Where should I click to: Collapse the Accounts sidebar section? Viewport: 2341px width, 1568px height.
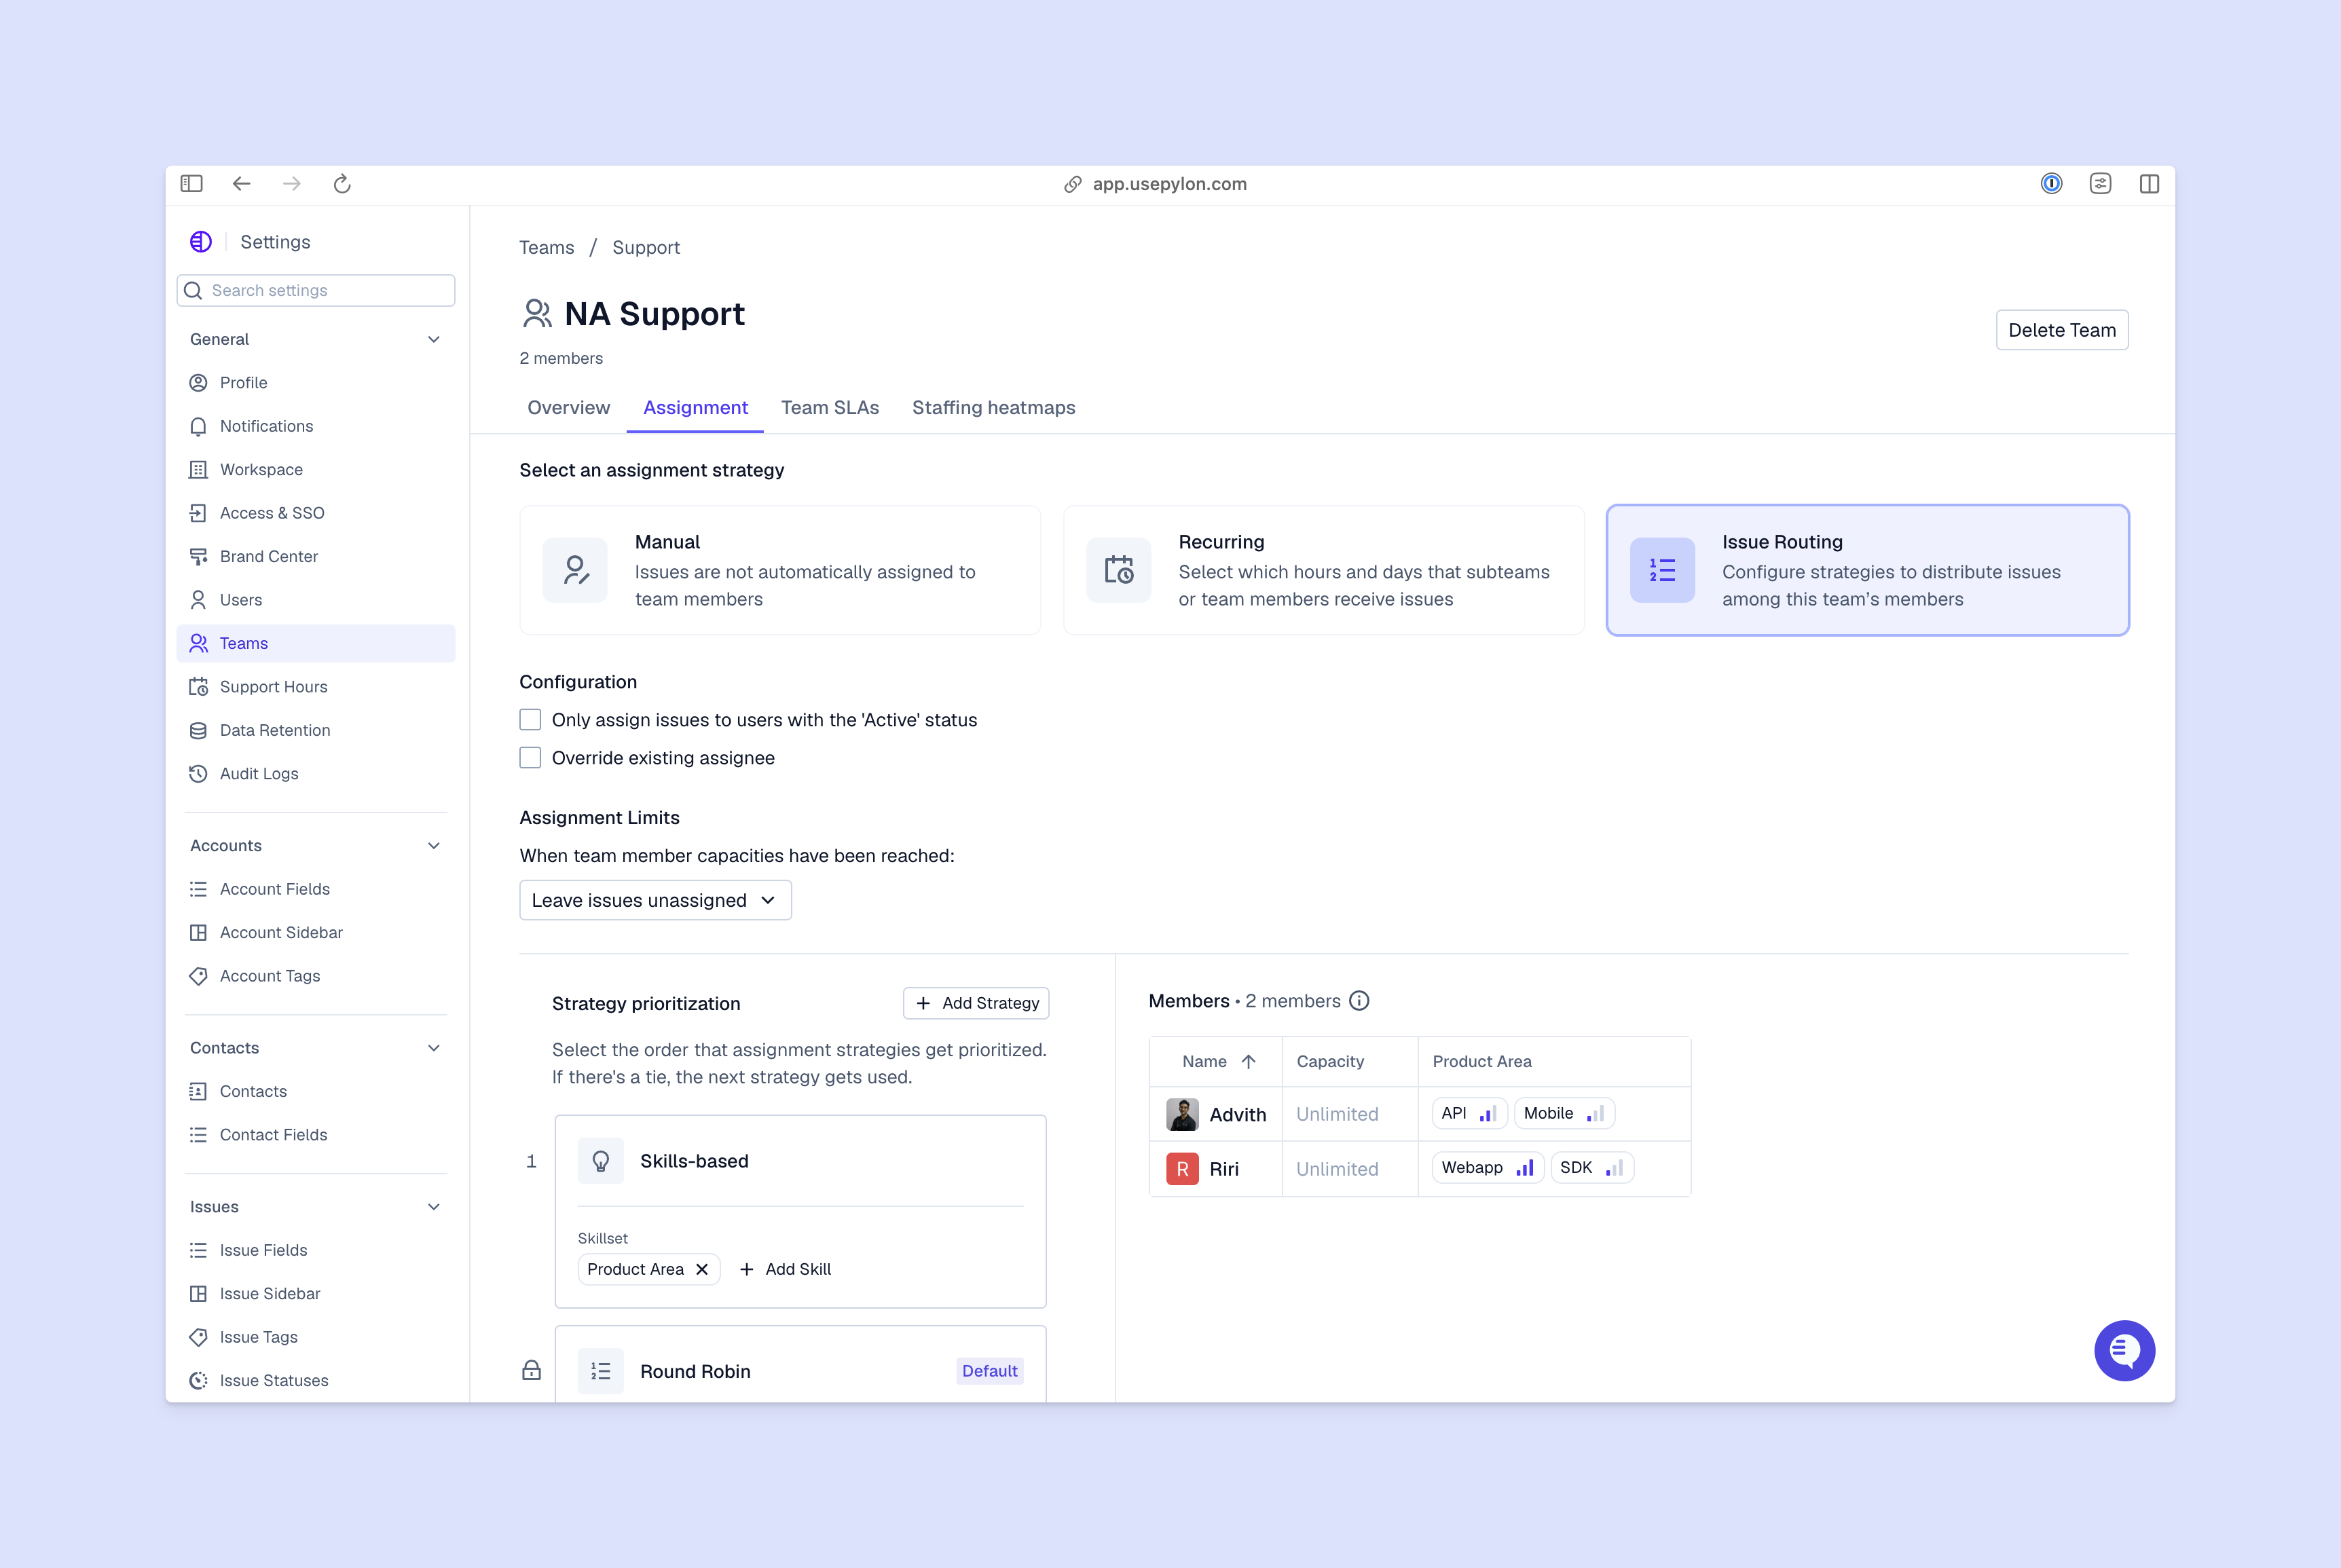(434, 846)
